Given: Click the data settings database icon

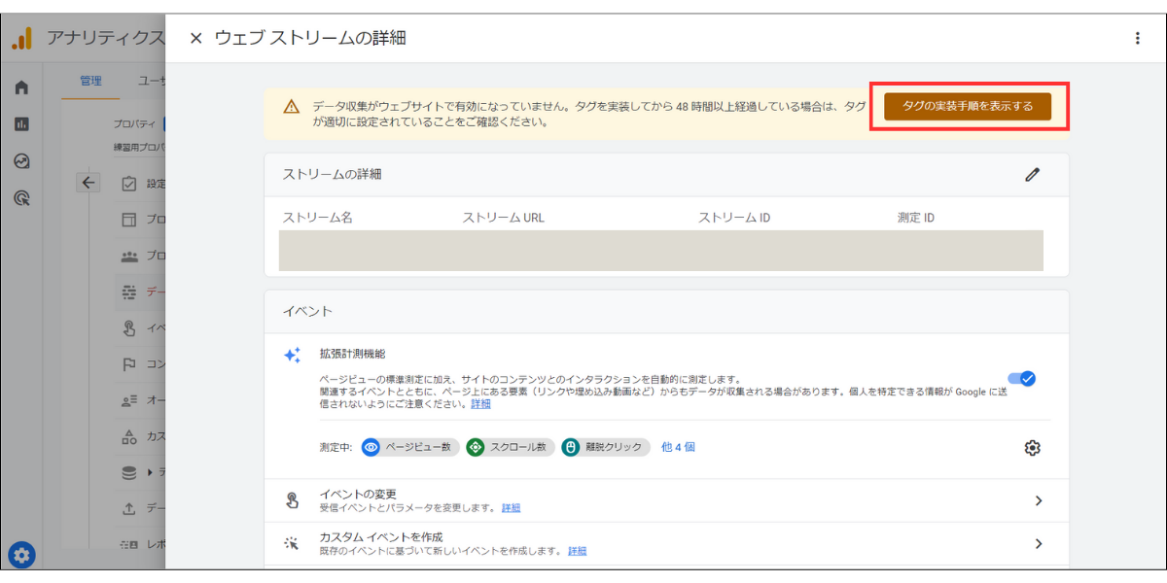Looking at the screenshot, I should pyautogui.click(x=129, y=473).
